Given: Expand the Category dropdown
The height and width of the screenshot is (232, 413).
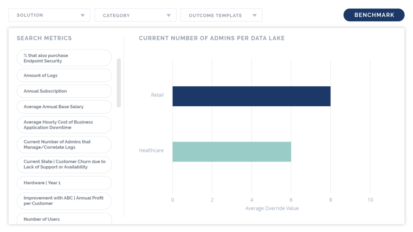Looking at the screenshot, I should pyautogui.click(x=135, y=15).
